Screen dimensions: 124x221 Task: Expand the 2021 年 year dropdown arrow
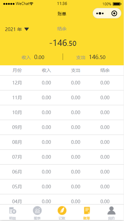pyautogui.click(x=27, y=29)
